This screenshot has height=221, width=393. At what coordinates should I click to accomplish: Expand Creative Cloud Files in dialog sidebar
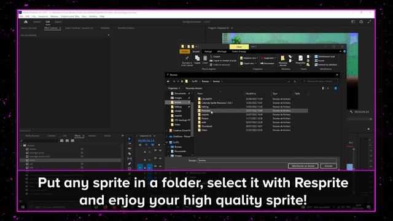tap(167, 131)
